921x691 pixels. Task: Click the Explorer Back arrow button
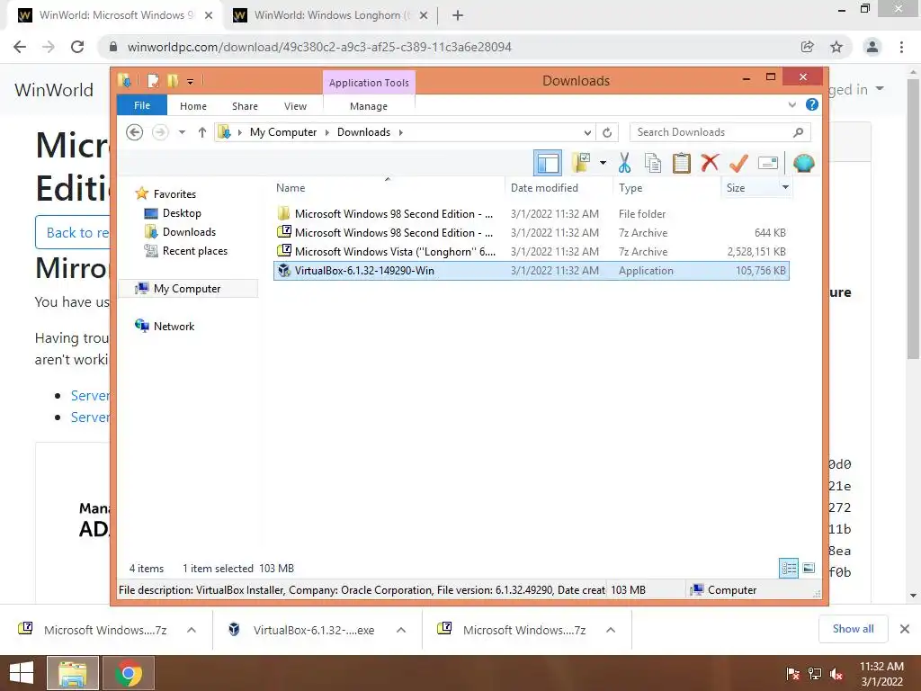tap(135, 132)
